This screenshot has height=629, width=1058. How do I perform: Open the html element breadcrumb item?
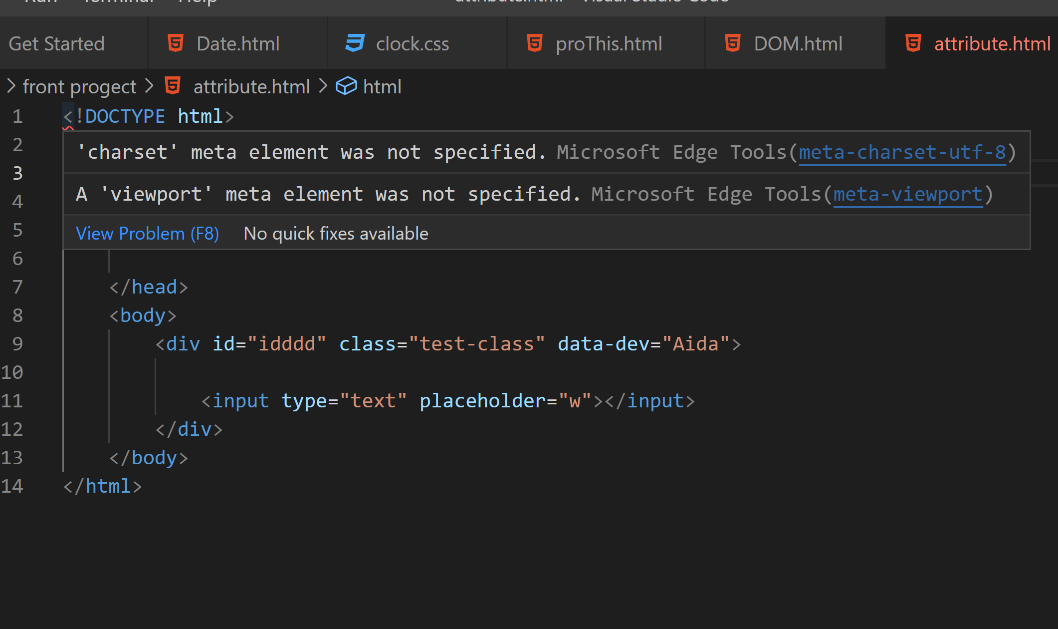tap(382, 87)
